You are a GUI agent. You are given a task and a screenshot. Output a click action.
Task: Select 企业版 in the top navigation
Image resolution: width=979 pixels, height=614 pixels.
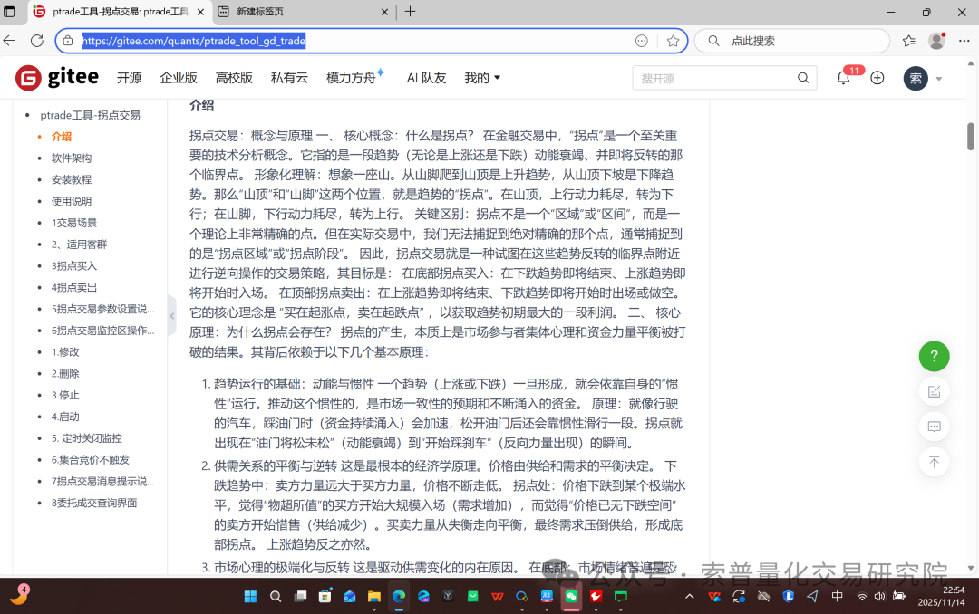(x=178, y=78)
